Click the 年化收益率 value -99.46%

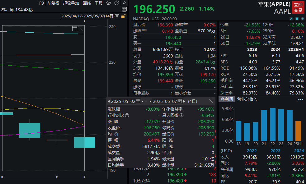pos(206,109)
